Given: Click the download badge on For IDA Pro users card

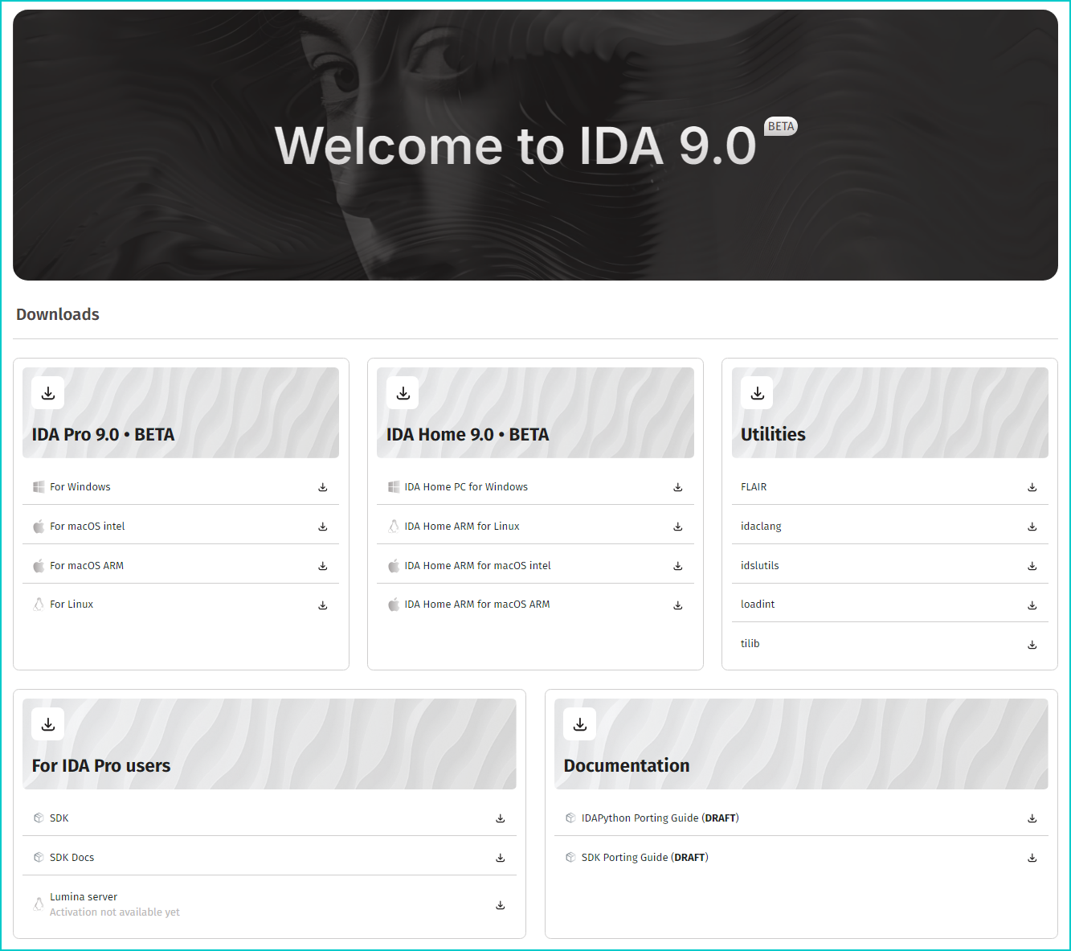Looking at the screenshot, I should (48, 724).
